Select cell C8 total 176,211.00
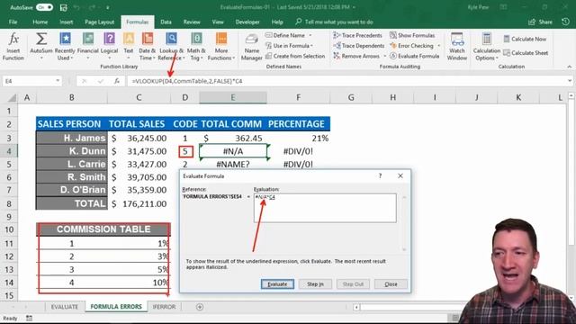This screenshot has width=576, height=324. click(x=139, y=203)
